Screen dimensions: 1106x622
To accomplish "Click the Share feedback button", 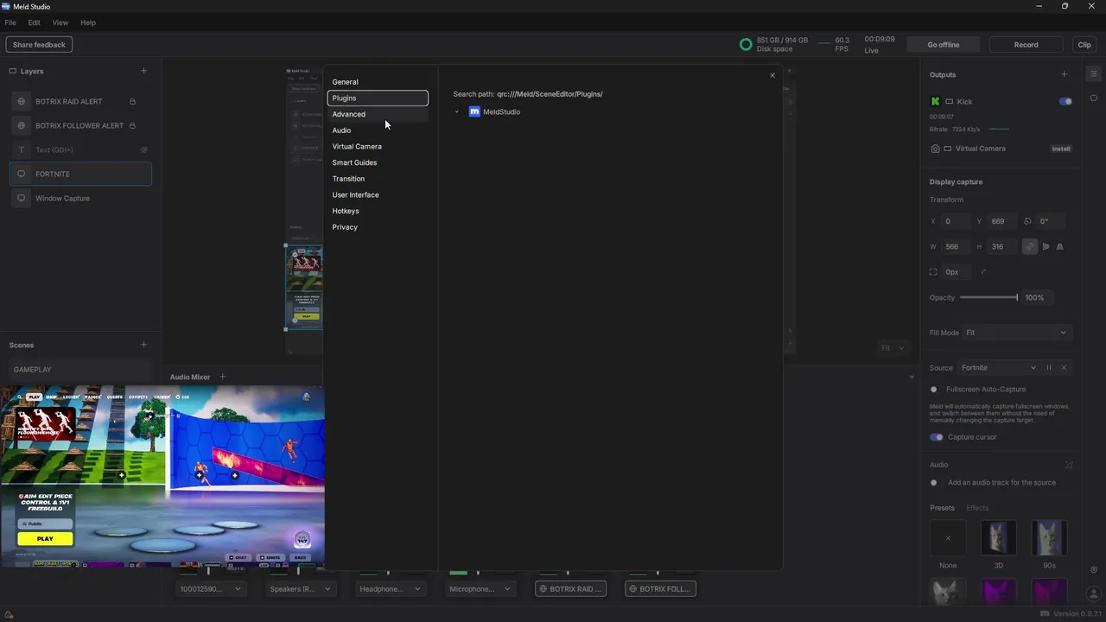I will [39, 44].
